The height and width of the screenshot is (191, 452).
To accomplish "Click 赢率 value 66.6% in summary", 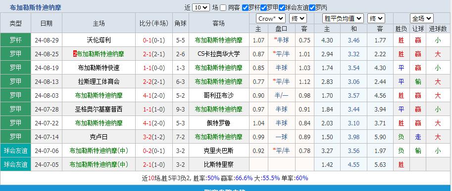I will [244, 178].
